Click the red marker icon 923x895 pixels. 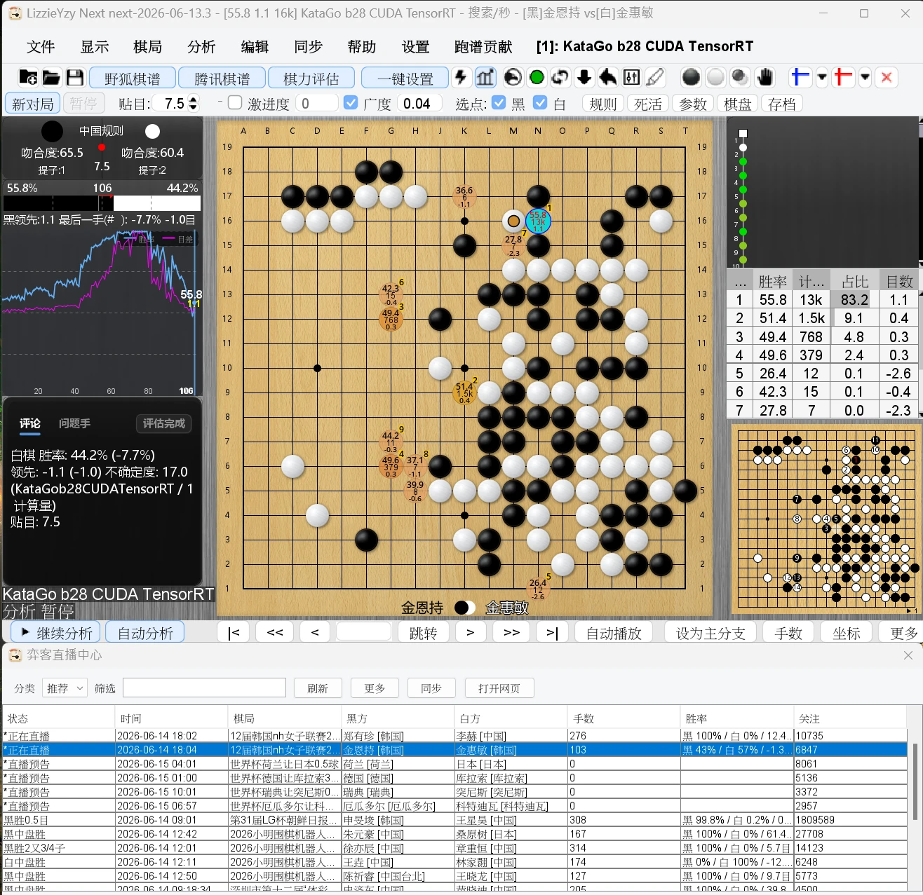843,77
